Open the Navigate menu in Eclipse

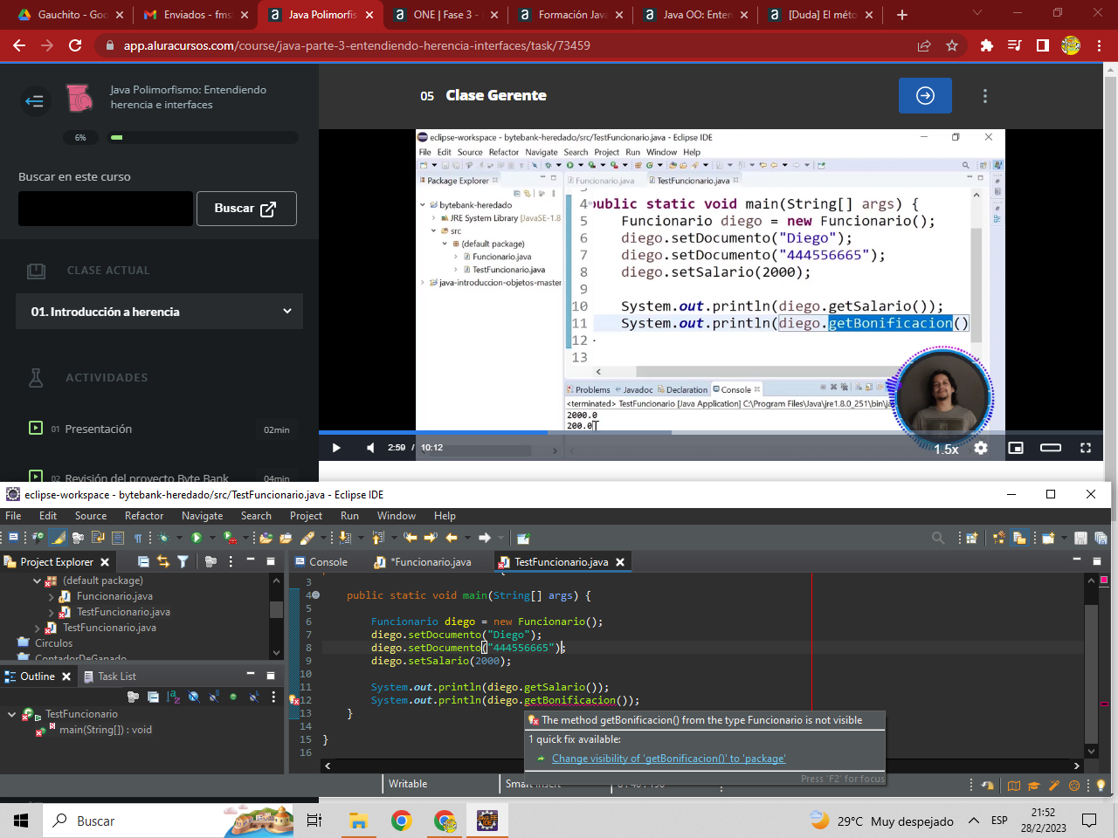pos(202,516)
